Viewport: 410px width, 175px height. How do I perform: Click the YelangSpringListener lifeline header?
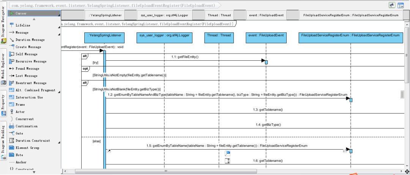coord(104,38)
